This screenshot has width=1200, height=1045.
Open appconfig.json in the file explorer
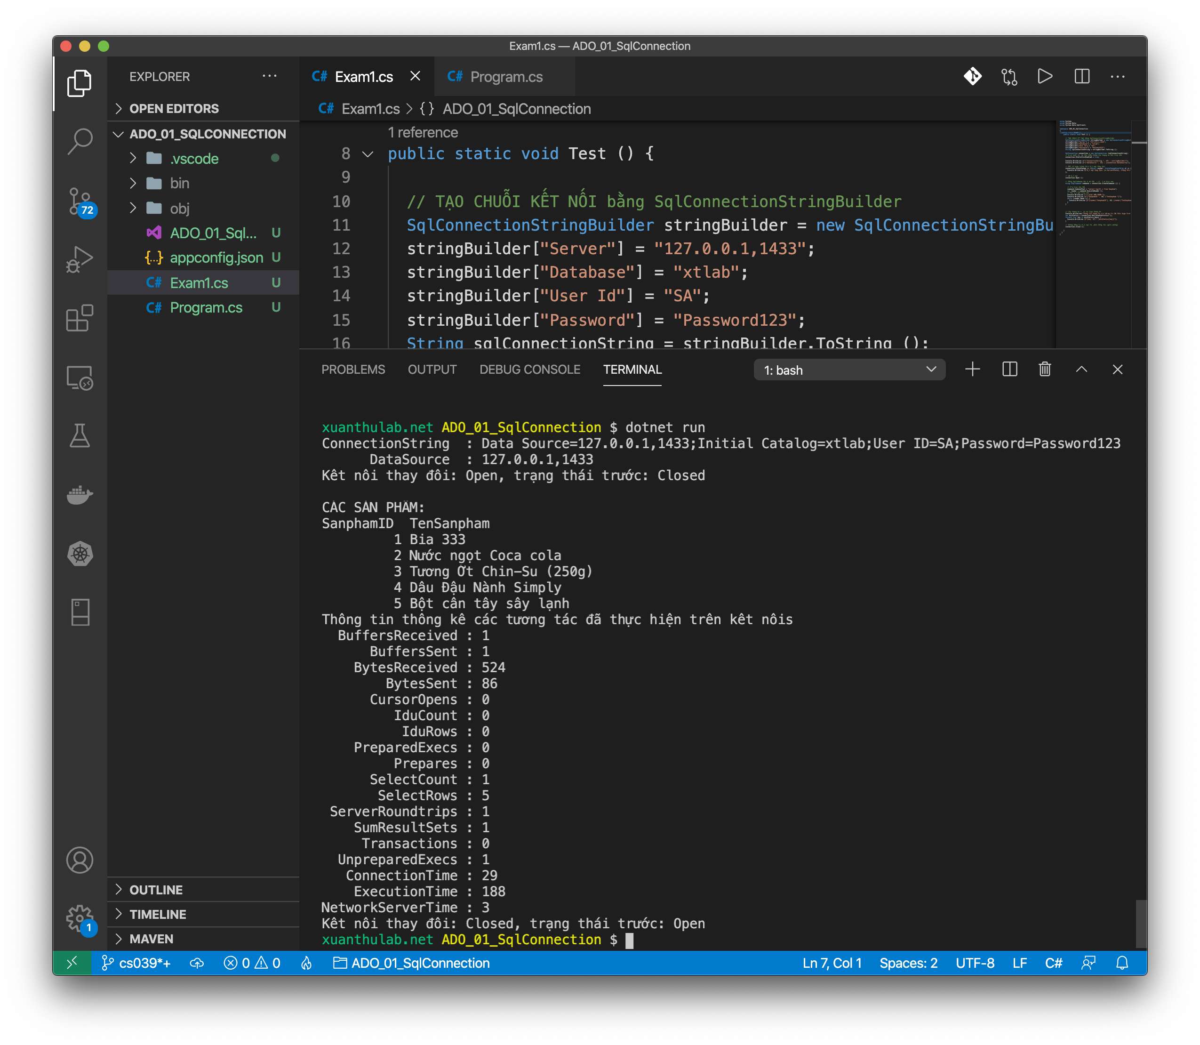point(216,258)
